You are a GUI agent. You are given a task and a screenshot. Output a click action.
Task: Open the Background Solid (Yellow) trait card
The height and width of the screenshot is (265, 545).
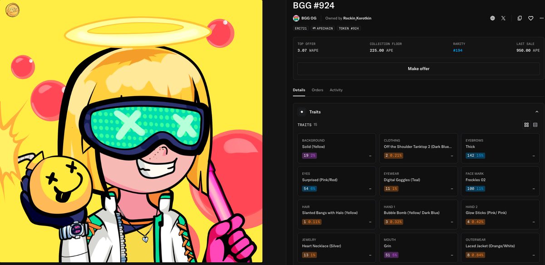point(337,148)
